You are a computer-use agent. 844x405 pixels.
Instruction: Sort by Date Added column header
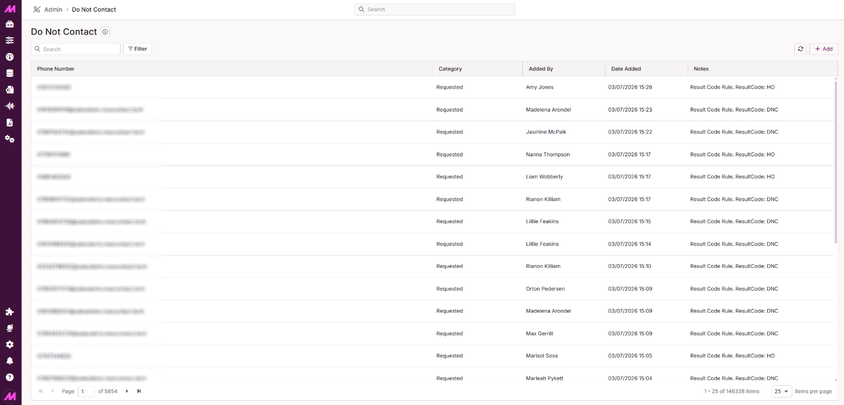tap(647, 69)
